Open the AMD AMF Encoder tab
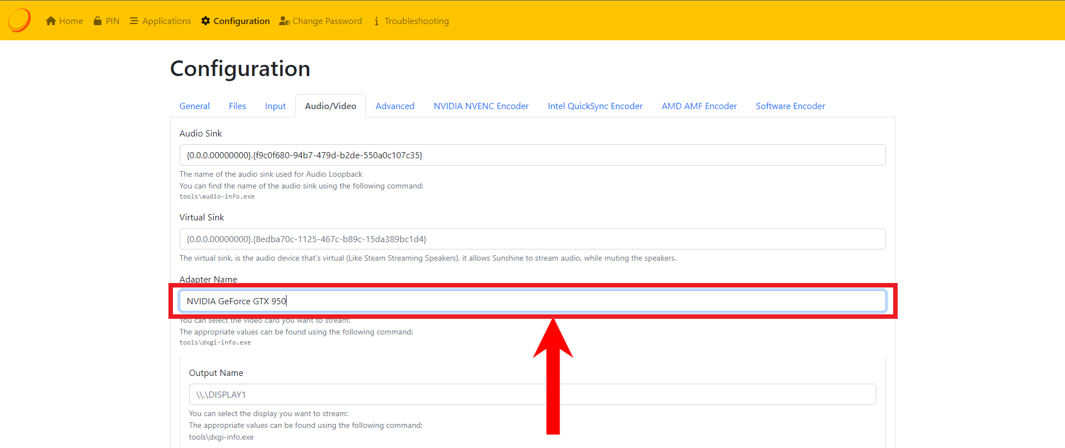1065x448 pixels. click(x=699, y=106)
